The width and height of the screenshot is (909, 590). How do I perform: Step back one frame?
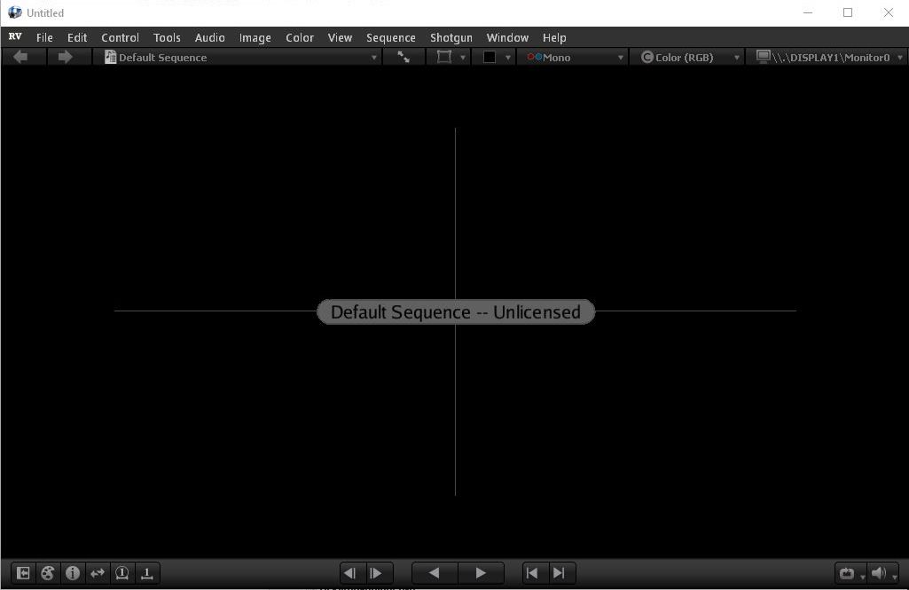click(x=350, y=573)
